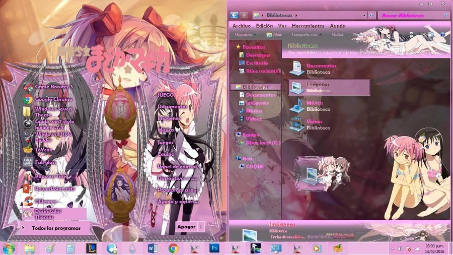Screen dimensions: 453x255
Task: Open Edición menu
Action: [264, 26]
